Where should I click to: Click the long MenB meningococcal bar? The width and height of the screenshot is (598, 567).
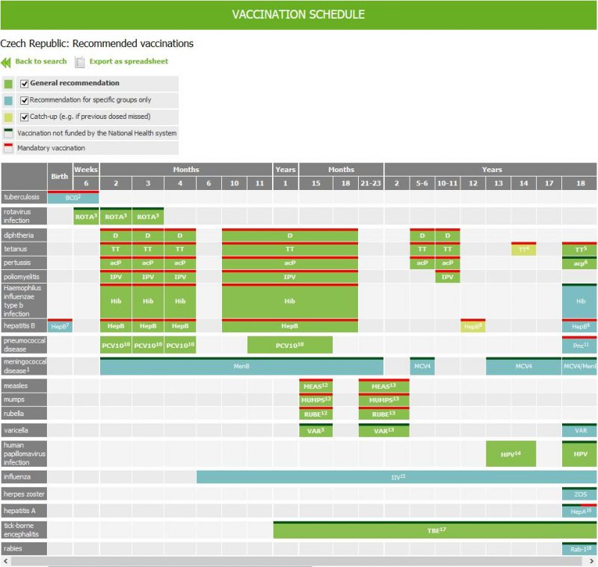click(x=241, y=367)
